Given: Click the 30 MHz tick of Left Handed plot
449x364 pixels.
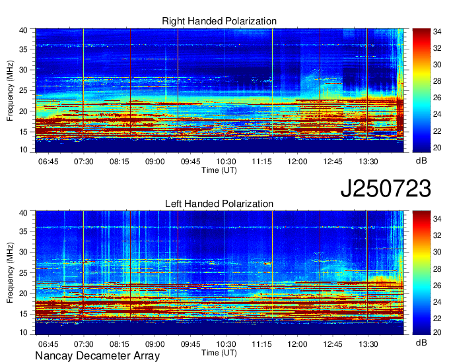Looking at the screenshot, I should click(24, 252).
